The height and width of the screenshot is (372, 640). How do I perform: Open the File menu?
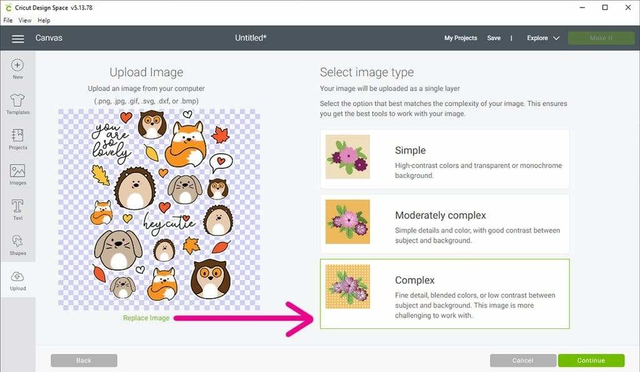coord(8,21)
